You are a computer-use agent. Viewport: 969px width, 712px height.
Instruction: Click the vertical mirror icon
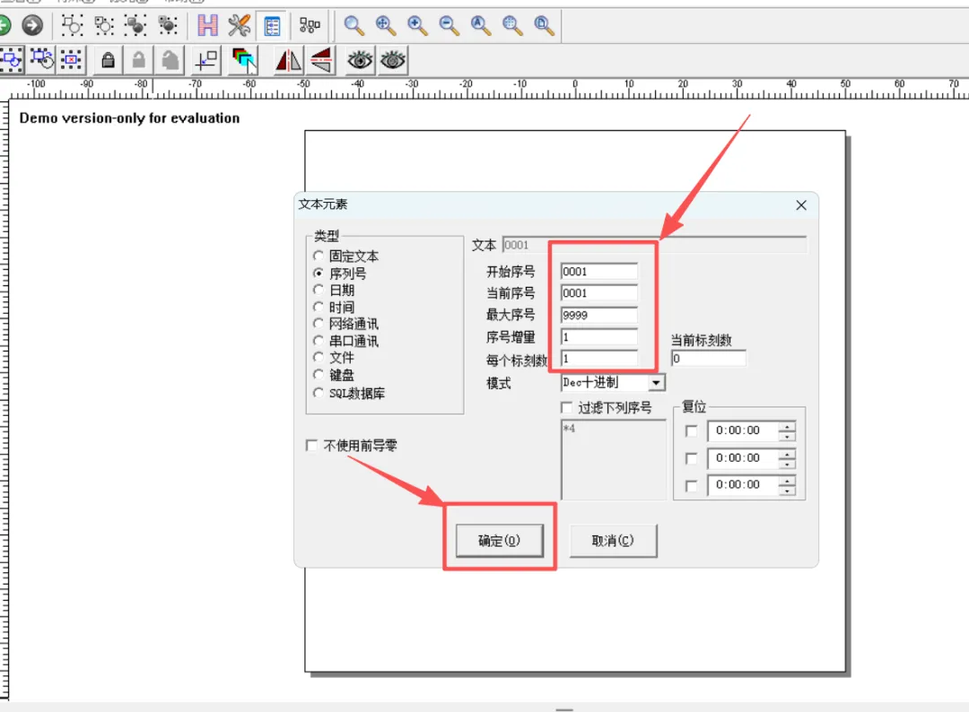click(321, 60)
